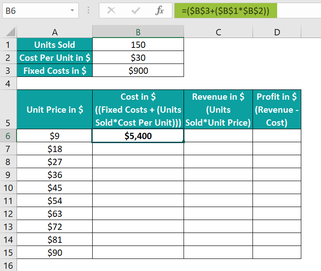Select the unit price cell $54
Viewport: 321px width, 271px height.
[55, 200]
